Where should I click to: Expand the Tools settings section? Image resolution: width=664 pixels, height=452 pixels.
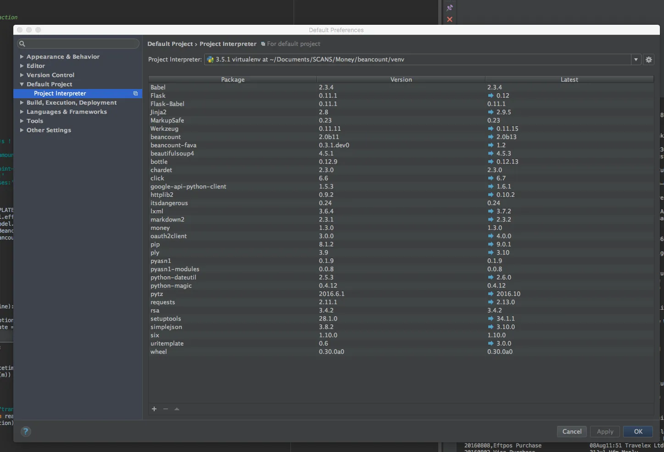pos(22,121)
